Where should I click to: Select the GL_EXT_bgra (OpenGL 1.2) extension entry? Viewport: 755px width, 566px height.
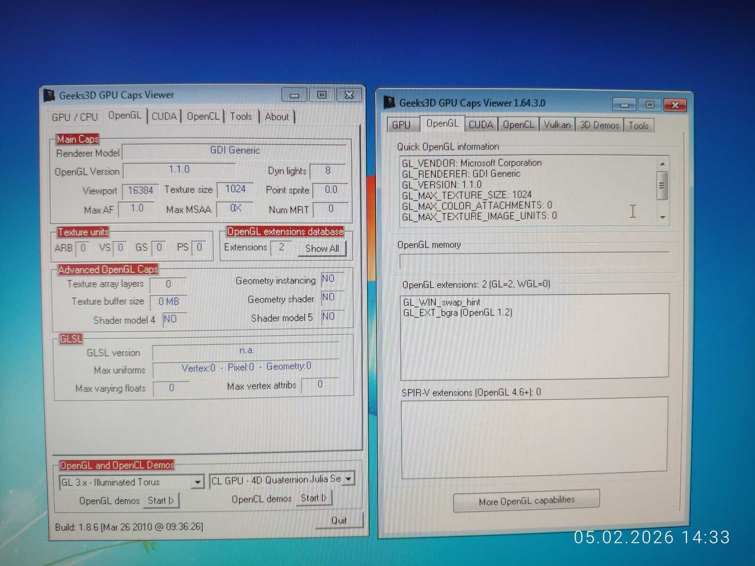458,313
